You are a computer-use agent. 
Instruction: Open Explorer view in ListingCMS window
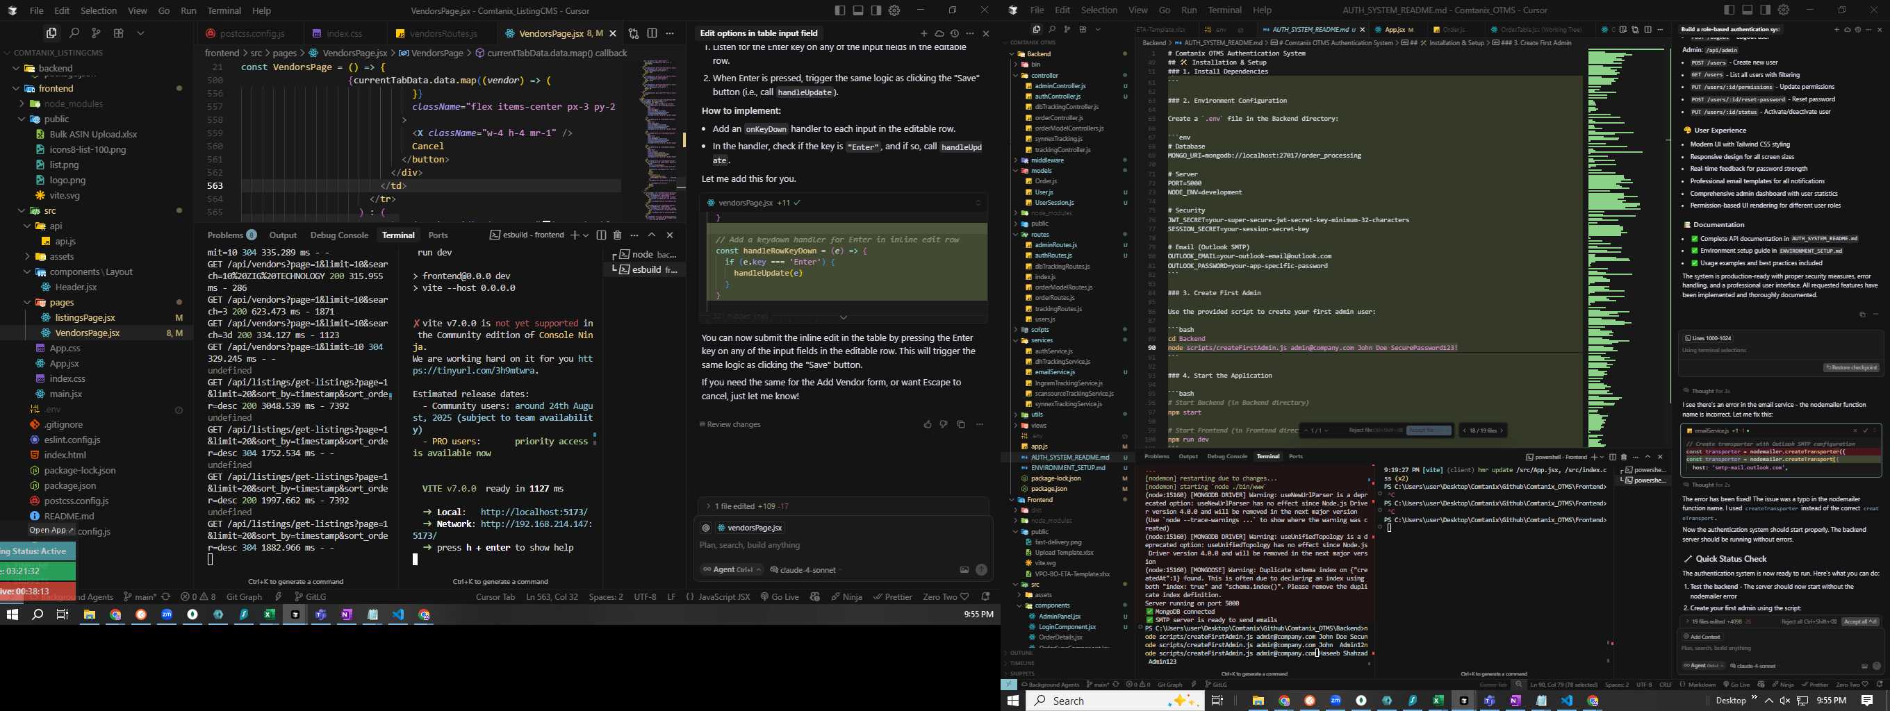point(51,33)
